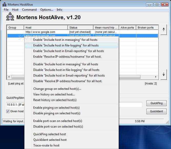Toggle the Given host checkbox
This screenshot has width=171, height=149.
point(8,111)
